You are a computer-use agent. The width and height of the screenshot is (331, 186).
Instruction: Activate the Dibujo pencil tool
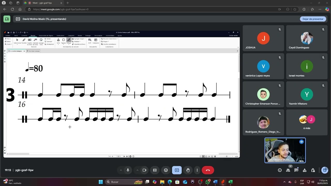tap(69, 41)
